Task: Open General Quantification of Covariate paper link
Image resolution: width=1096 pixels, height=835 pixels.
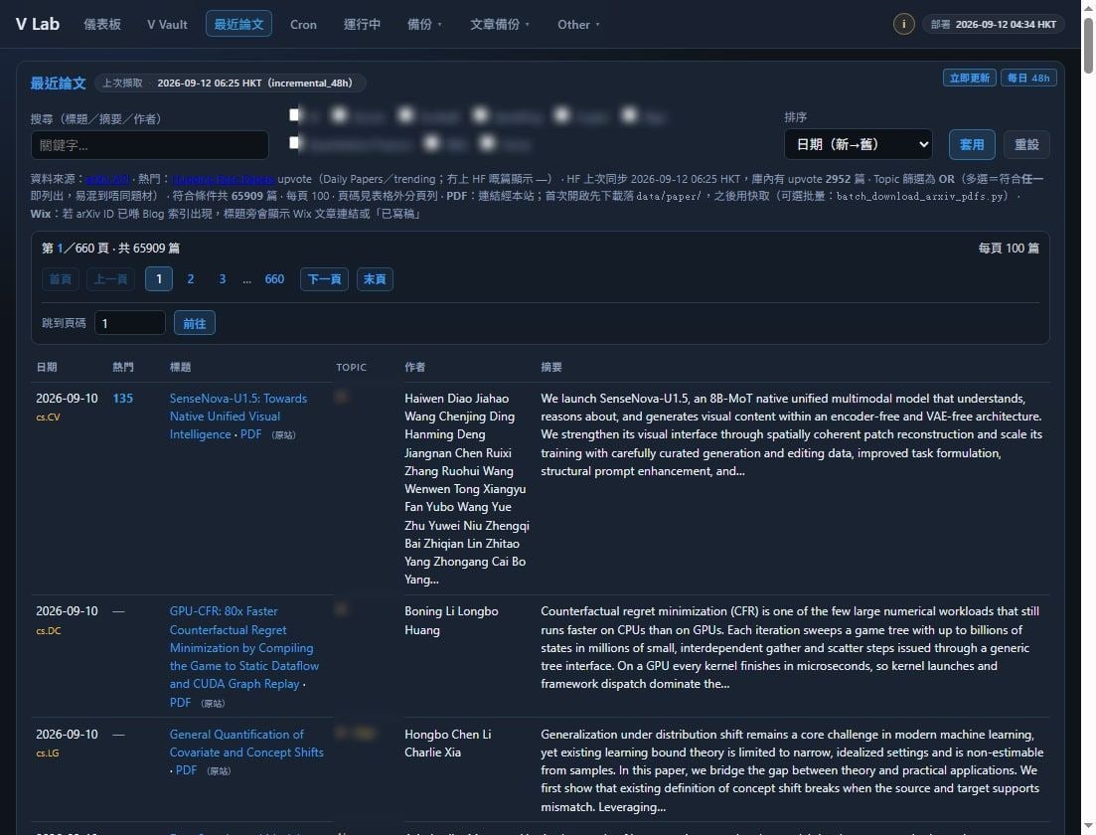Action: [246, 744]
